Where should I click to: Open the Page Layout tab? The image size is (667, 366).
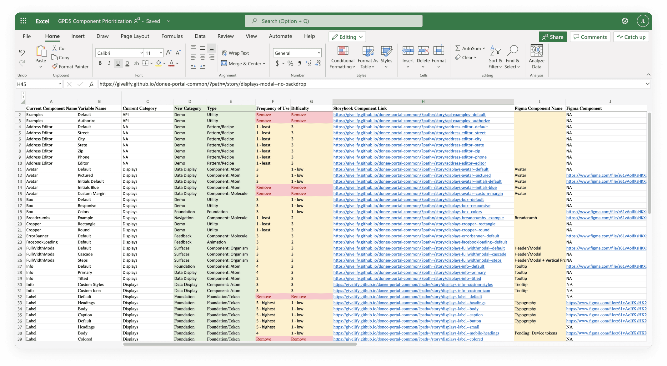[x=135, y=36]
